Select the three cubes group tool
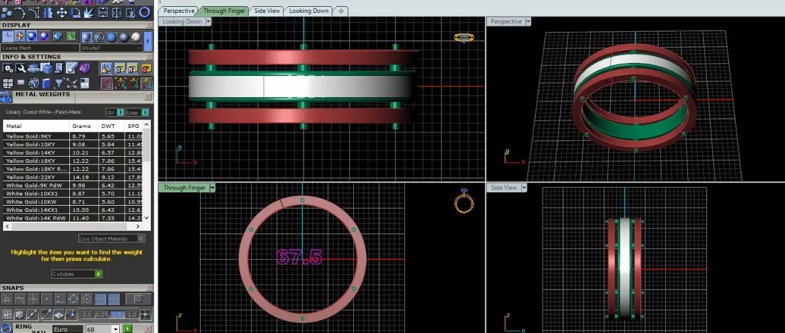The height and width of the screenshot is (333, 785). point(6,13)
